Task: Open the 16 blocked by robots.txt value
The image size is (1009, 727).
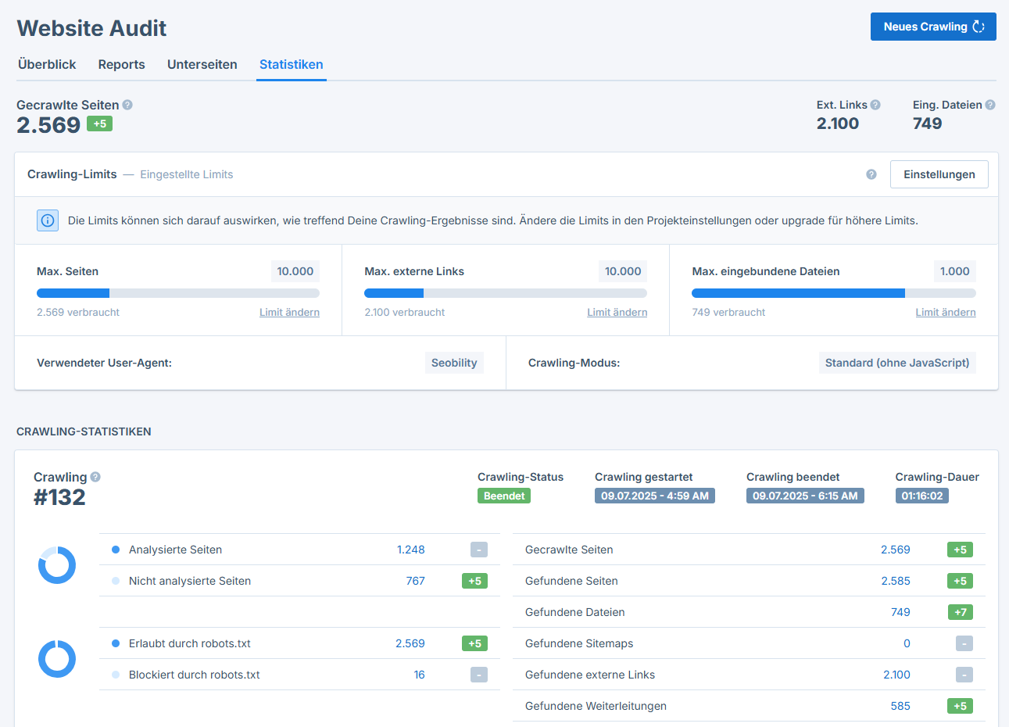Action: 420,675
